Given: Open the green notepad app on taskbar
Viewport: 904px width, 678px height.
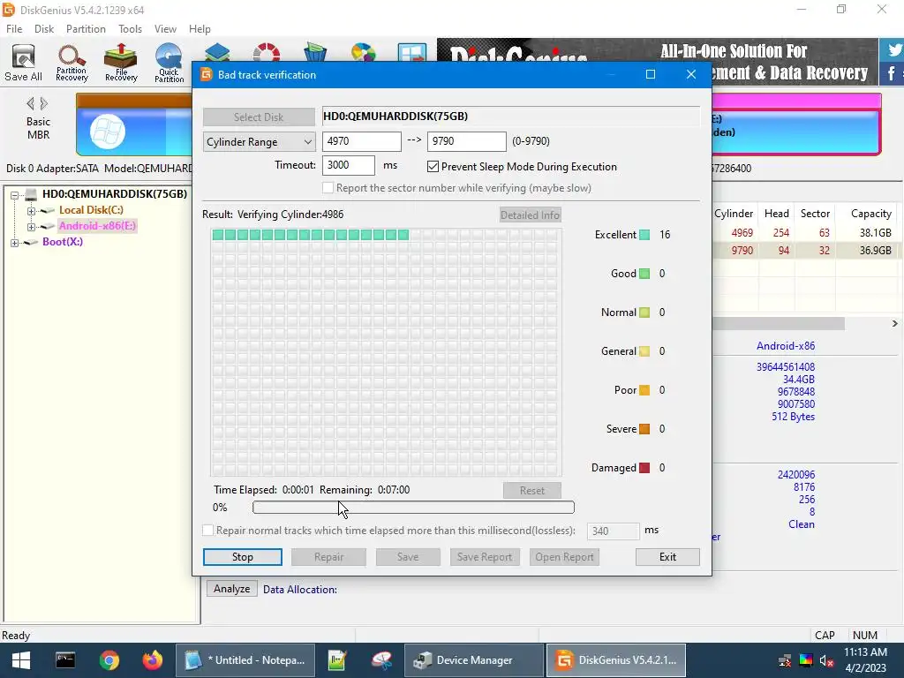Looking at the screenshot, I should [336, 660].
